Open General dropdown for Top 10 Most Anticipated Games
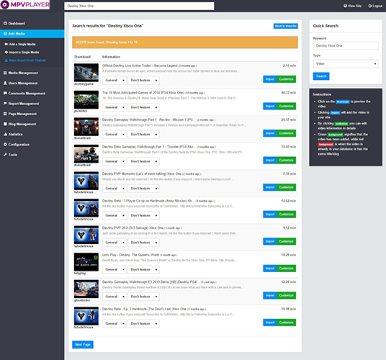Viewport: 386px width, 360px height. click(x=115, y=107)
